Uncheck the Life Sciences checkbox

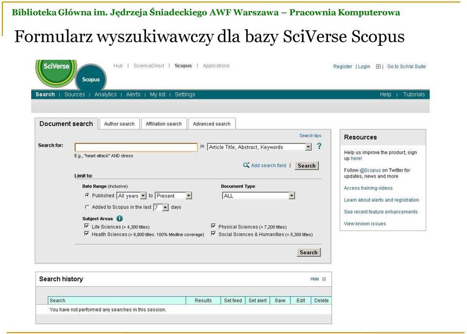(x=87, y=226)
